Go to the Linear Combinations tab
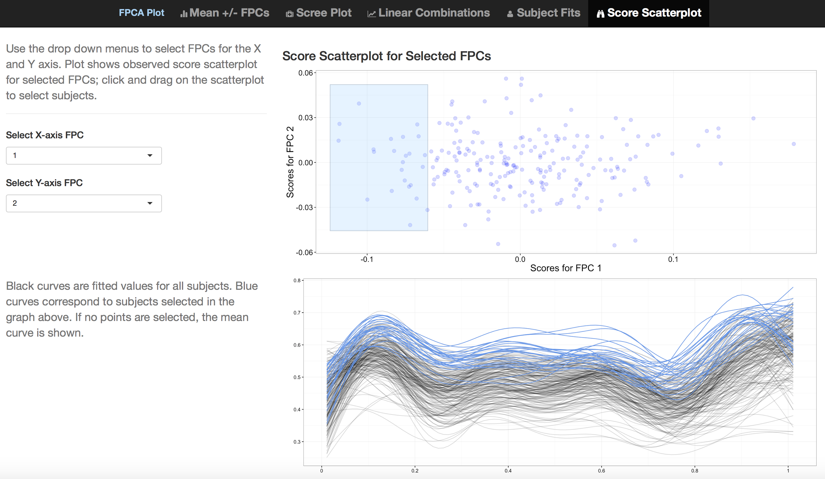 point(434,13)
